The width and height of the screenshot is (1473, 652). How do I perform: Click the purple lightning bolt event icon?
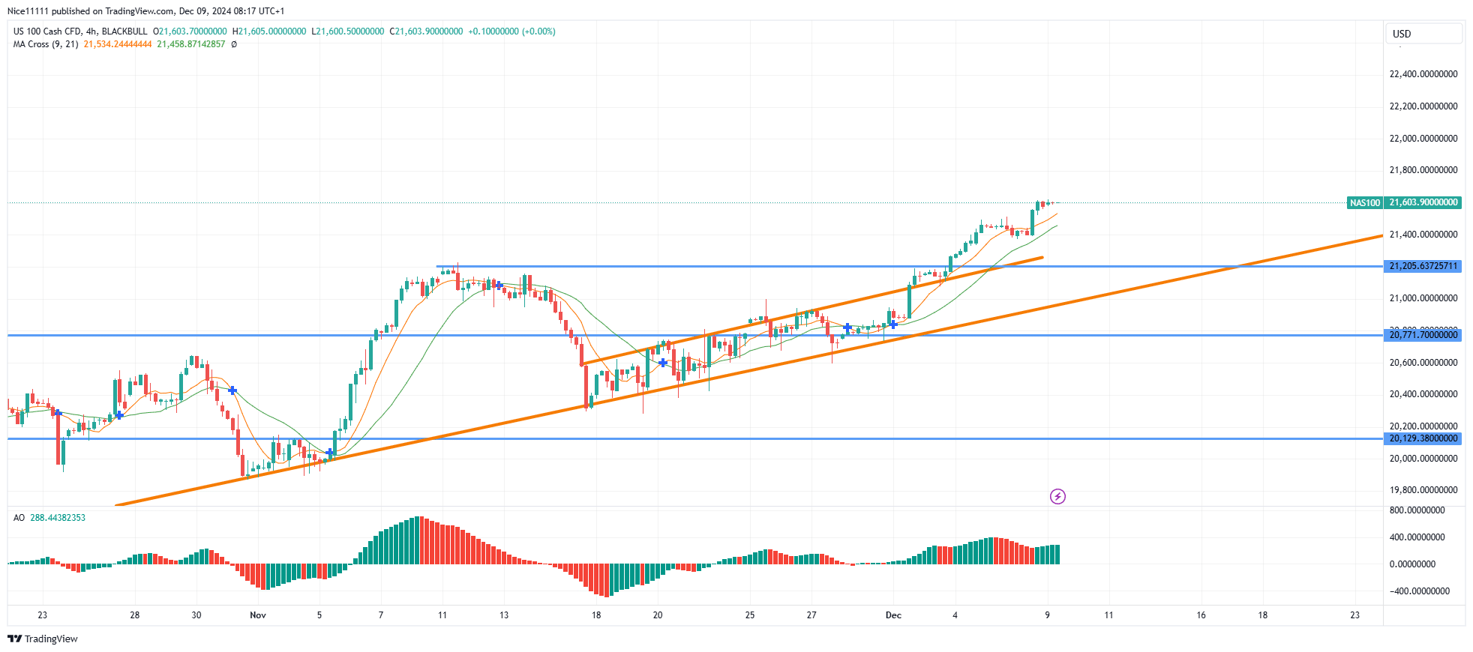1057,496
